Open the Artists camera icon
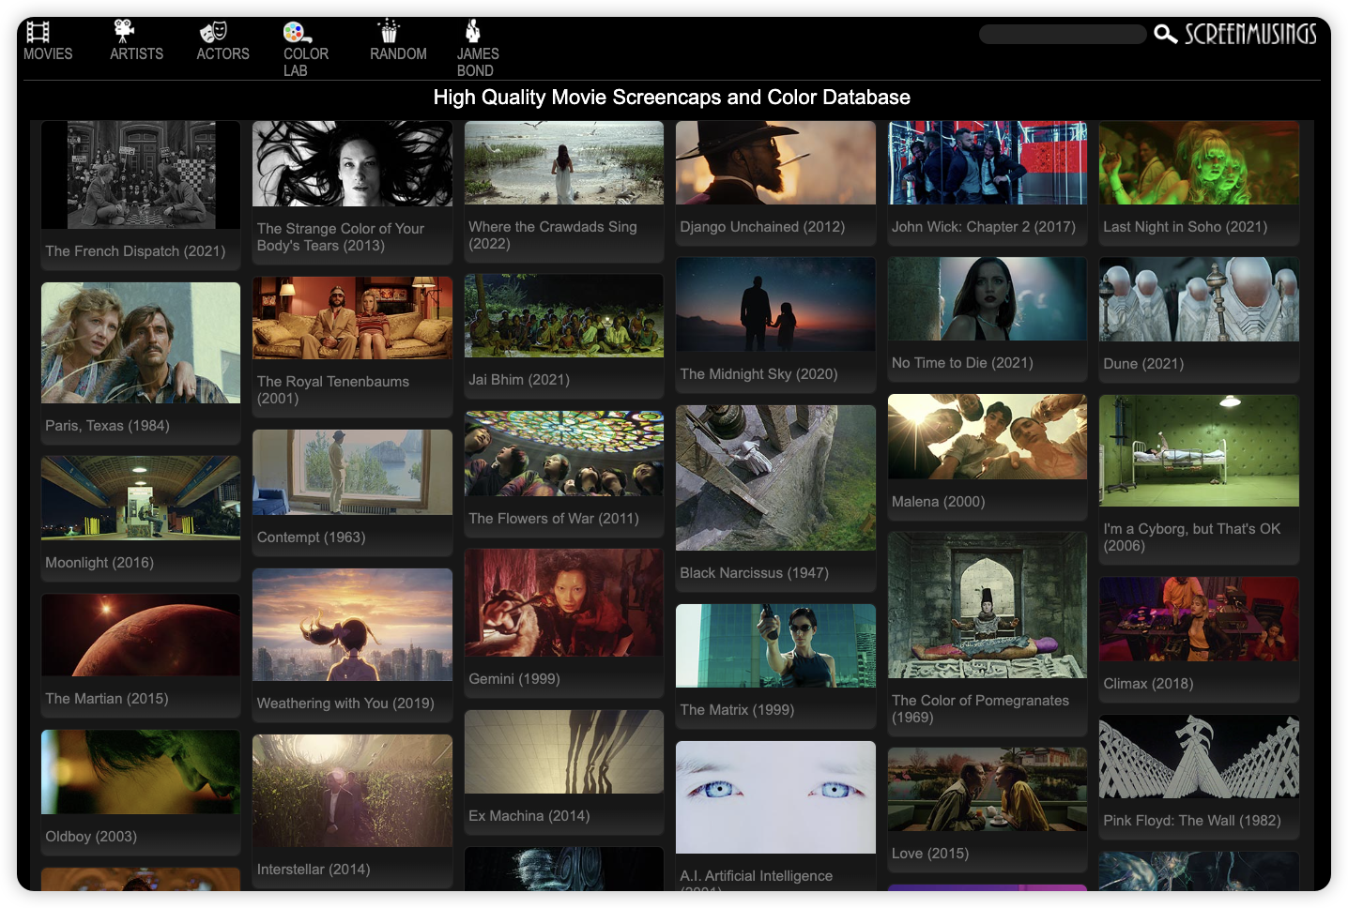The image size is (1348, 908). point(123,31)
